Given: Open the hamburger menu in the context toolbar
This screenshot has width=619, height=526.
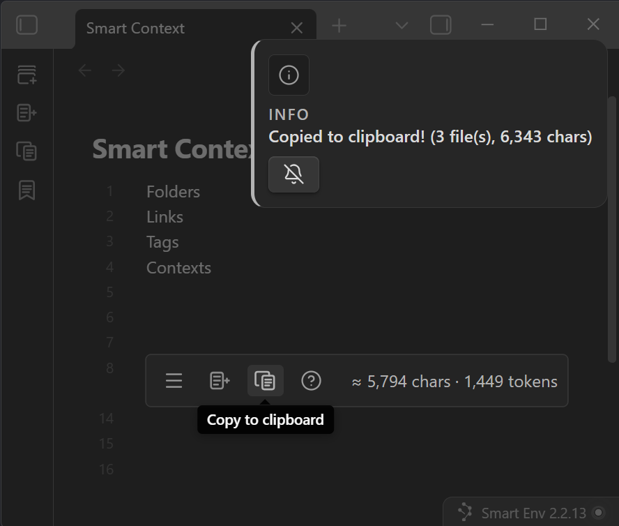Looking at the screenshot, I should pos(174,381).
